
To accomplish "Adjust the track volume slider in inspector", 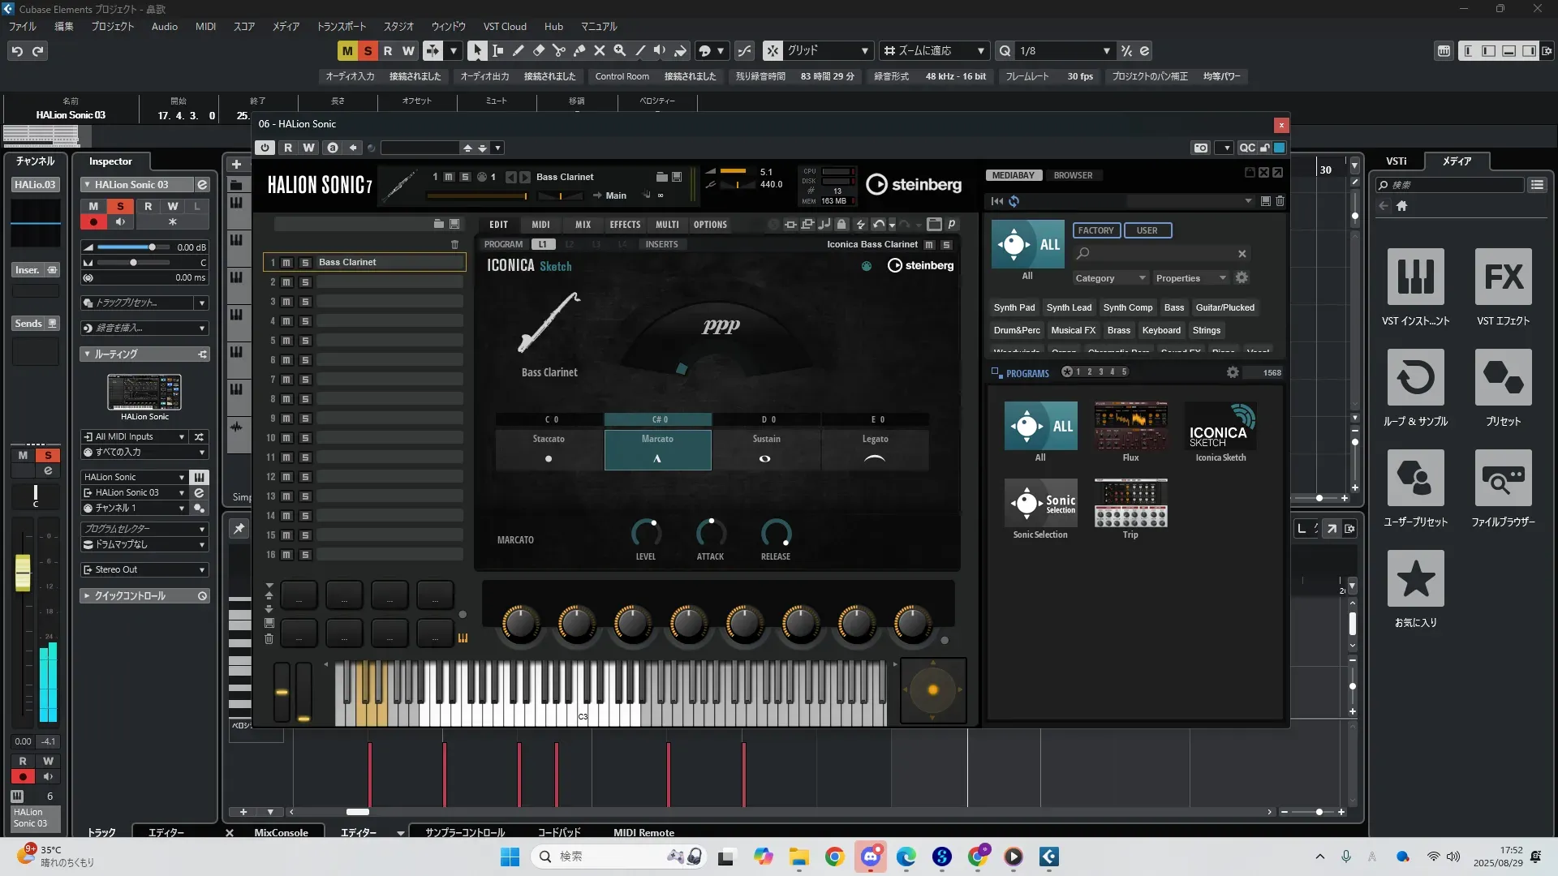I will (x=151, y=247).
